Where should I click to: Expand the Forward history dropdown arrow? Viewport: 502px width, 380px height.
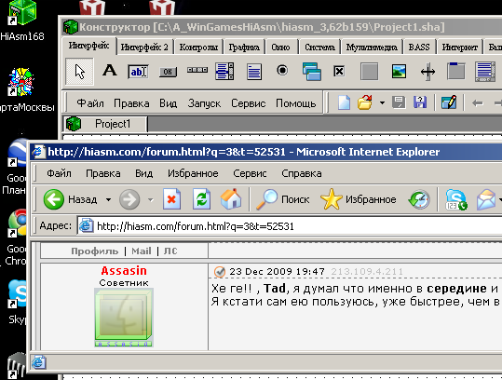pyautogui.click(x=150, y=200)
